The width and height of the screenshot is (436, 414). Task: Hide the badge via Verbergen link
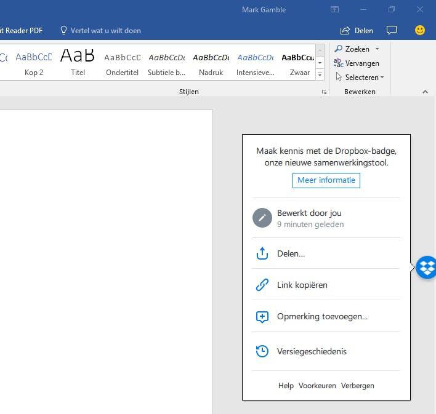coord(357,386)
